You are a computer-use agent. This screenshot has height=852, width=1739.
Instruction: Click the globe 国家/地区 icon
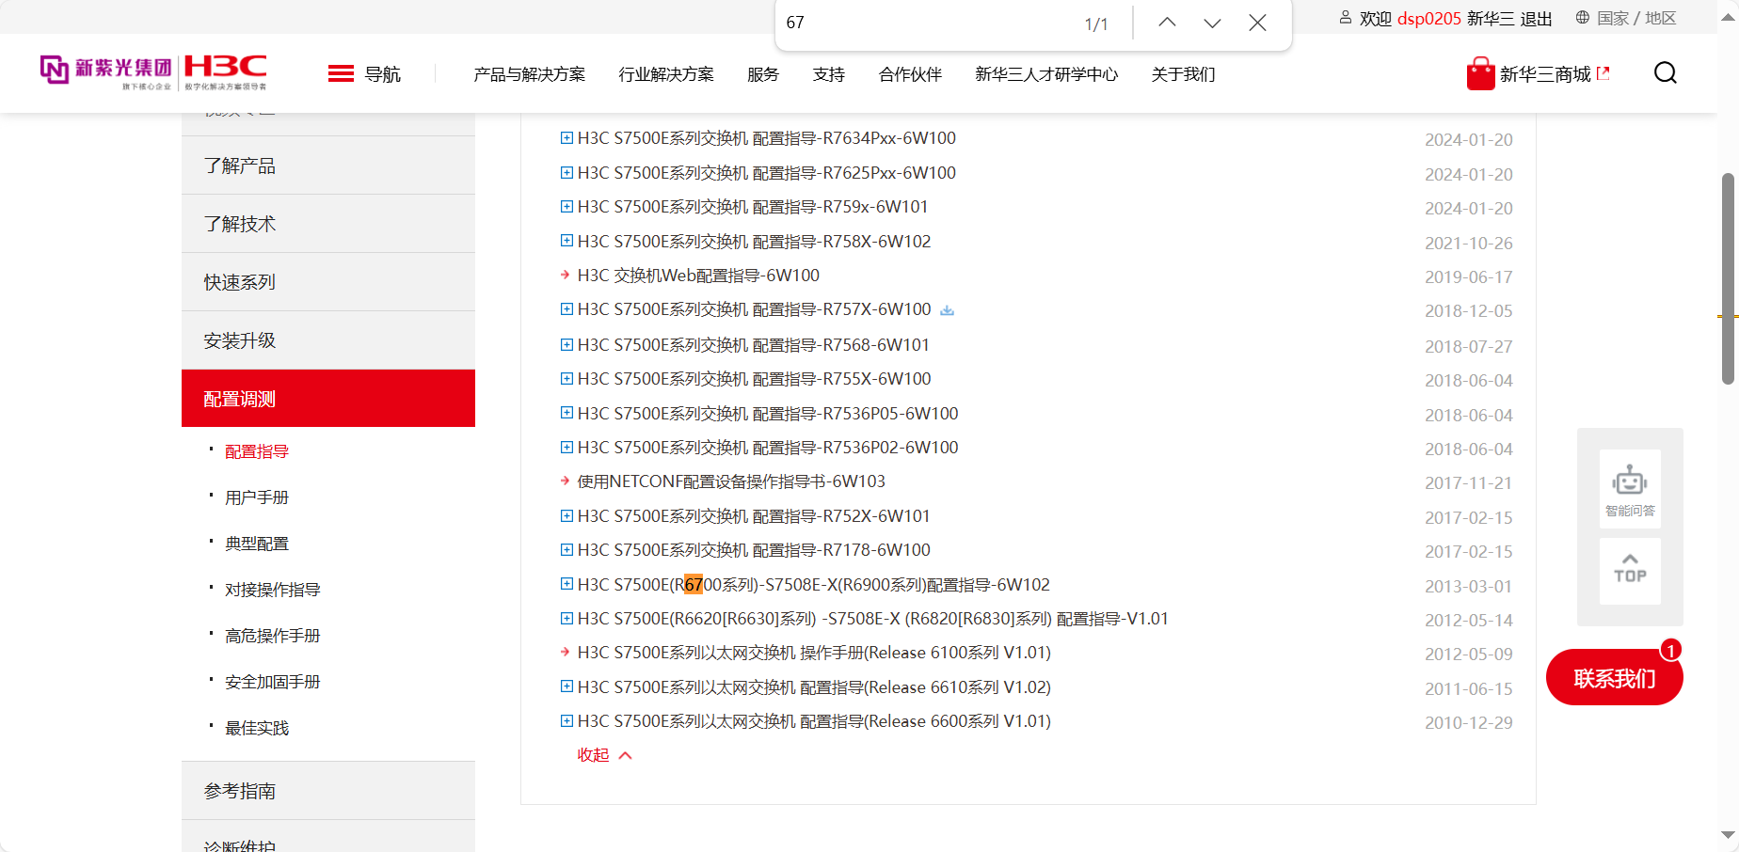(1583, 18)
